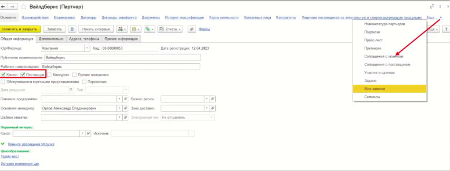Open the people icon dropdown in toolbar
The height and width of the screenshot is (171, 450).
point(122,29)
